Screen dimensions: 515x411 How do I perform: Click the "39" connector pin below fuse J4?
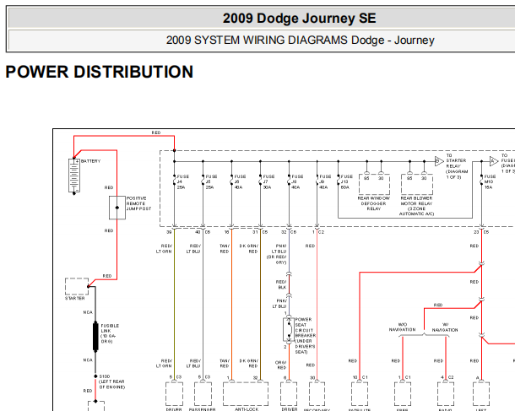[169, 232]
